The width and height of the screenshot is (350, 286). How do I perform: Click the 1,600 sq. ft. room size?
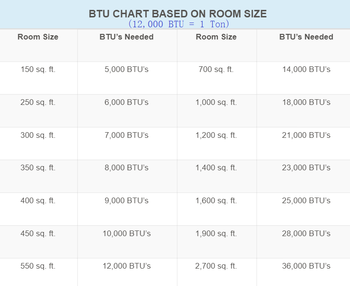216,201
